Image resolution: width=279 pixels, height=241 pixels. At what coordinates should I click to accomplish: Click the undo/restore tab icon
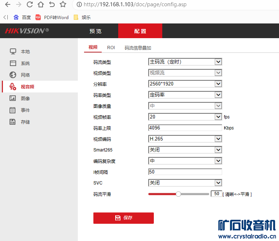point(52,4)
